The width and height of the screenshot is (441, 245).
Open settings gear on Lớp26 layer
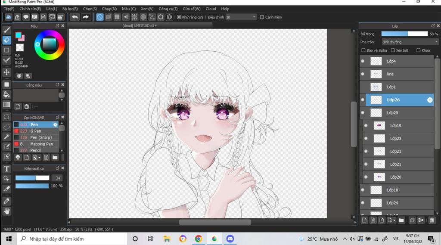tap(430, 100)
